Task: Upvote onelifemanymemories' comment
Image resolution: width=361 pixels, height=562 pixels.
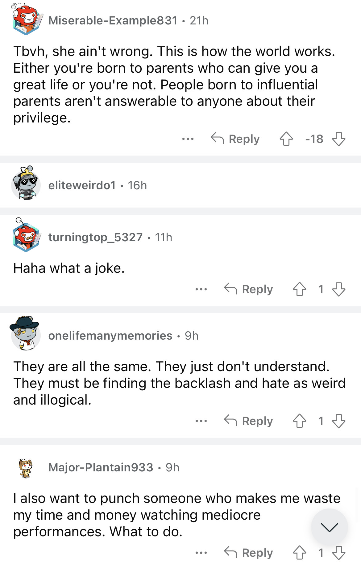Action: coord(299,421)
